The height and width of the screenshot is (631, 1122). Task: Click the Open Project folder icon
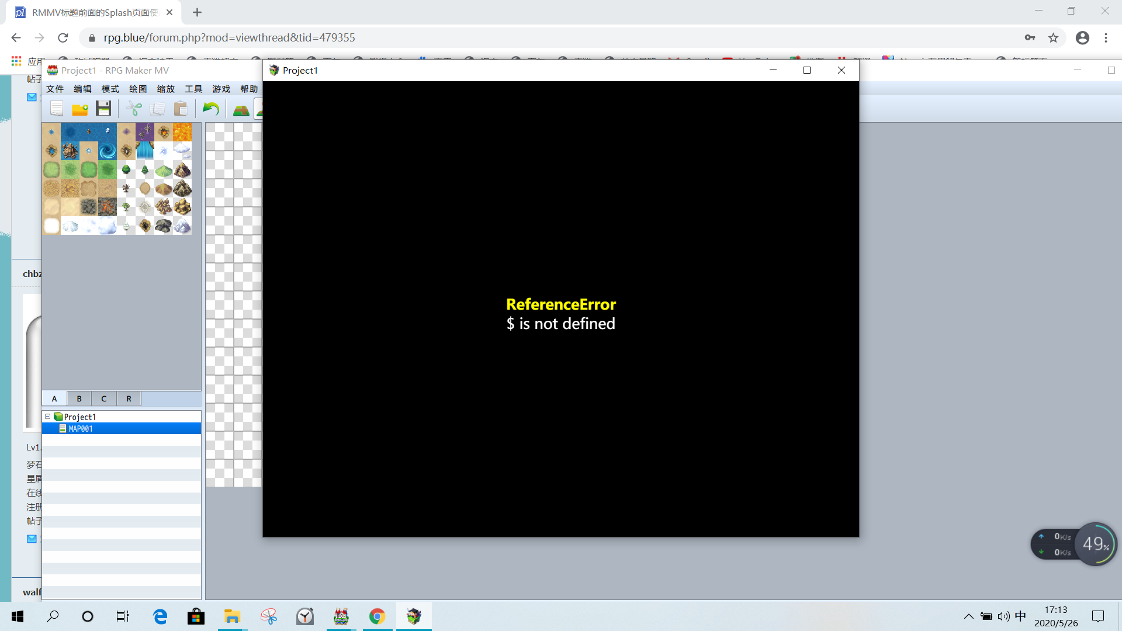pyautogui.click(x=80, y=109)
